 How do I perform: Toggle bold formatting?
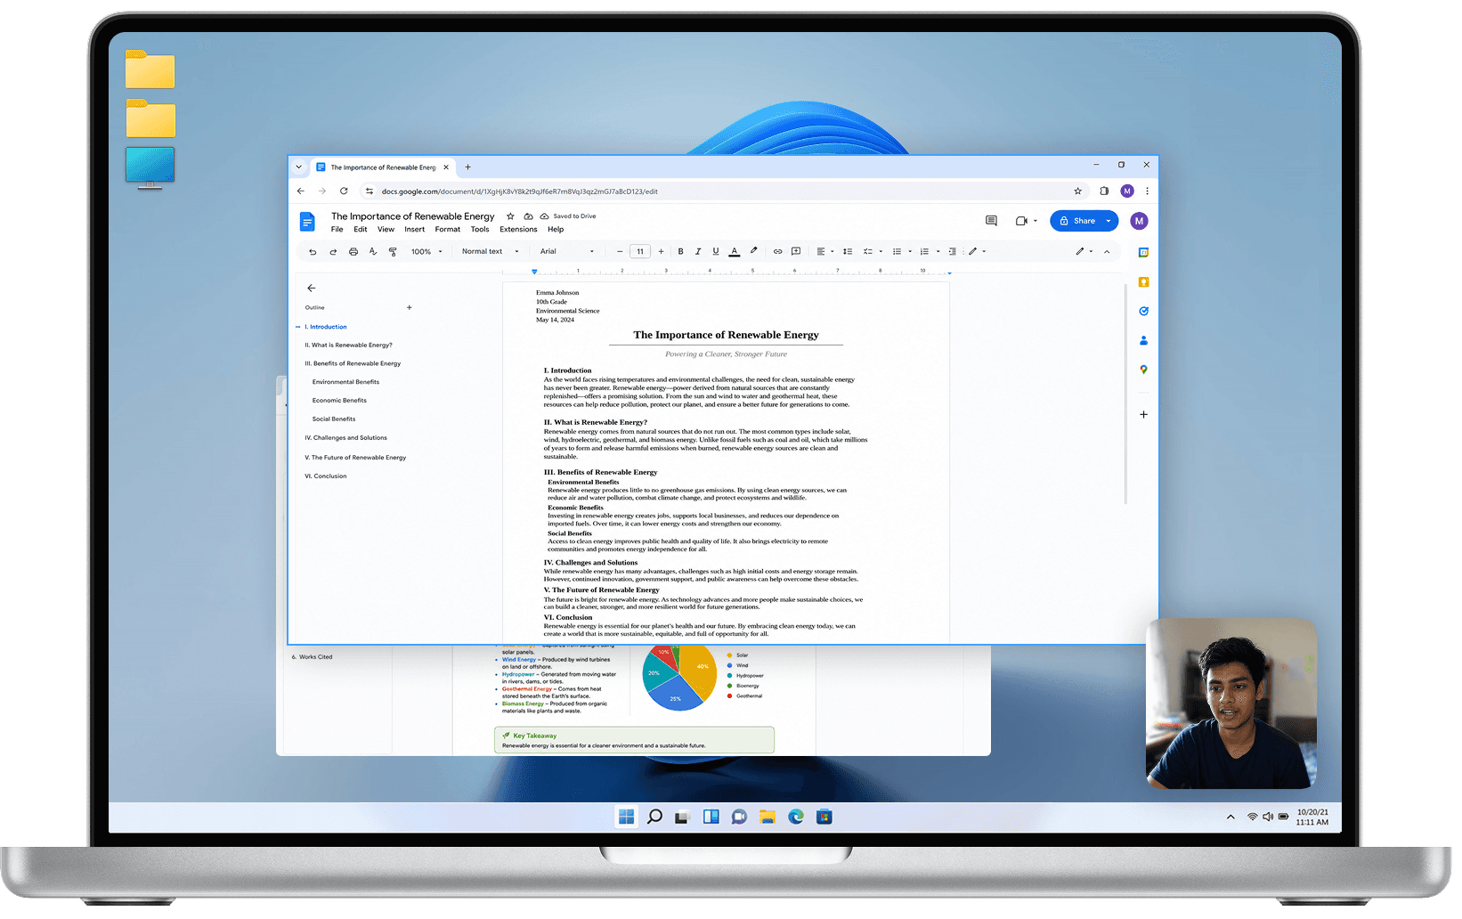681,252
